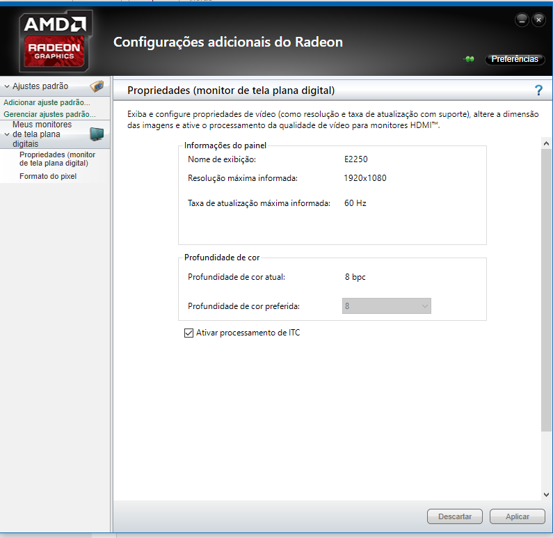The width and height of the screenshot is (553, 538).
Task: Click the 60 Hz refresh rate value
Action: [x=355, y=203]
